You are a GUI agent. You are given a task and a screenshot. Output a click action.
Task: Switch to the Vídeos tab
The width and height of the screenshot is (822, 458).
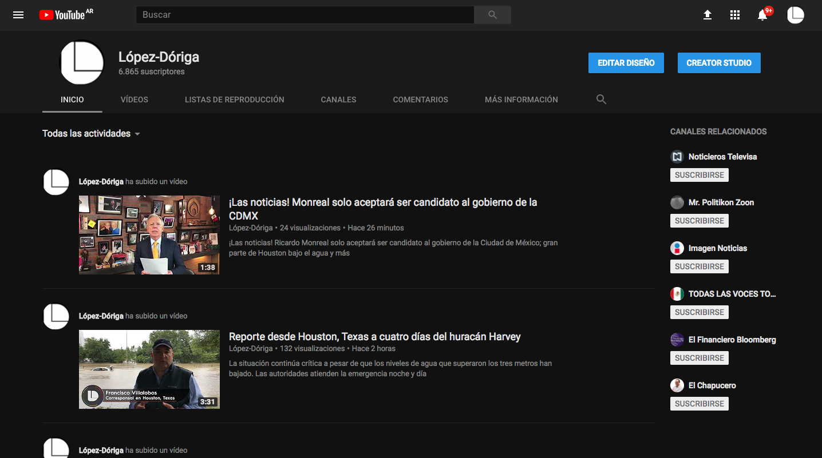135,99
